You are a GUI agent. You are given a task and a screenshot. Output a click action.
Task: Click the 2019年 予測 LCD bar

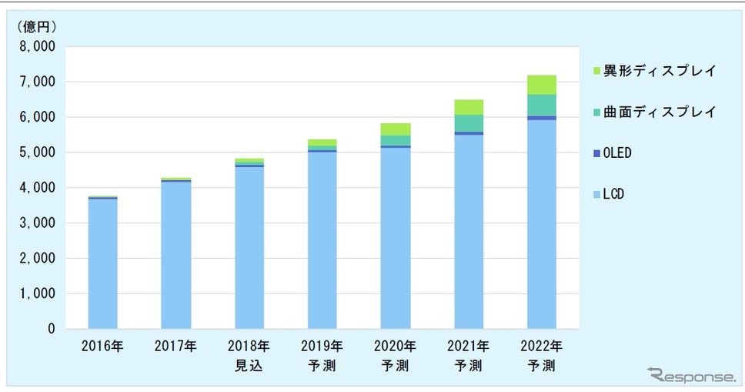tap(322, 240)
